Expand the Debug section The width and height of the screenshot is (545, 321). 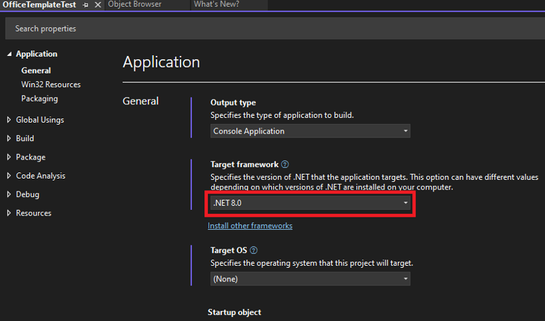9,194
